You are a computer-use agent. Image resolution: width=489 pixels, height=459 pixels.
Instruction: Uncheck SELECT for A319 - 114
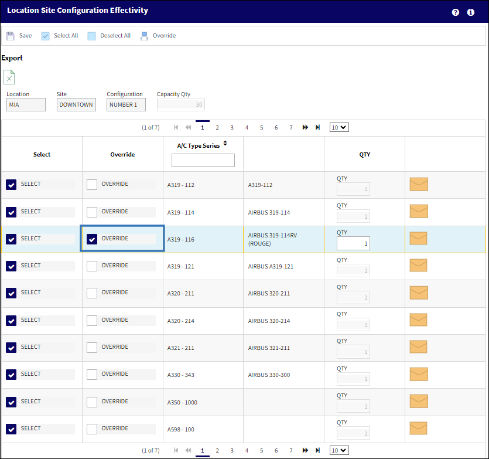[x=11, y=212]
